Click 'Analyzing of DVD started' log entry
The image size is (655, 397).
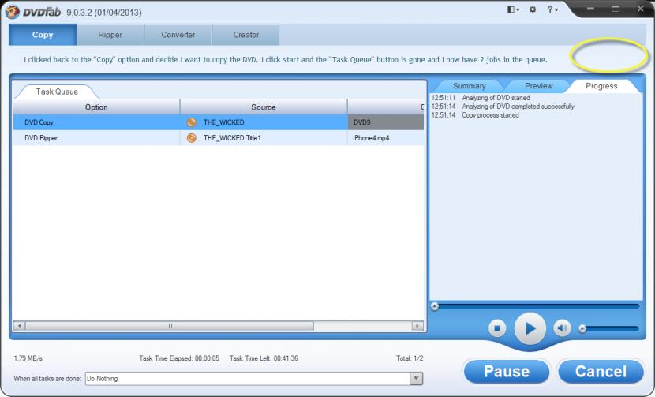[496, 97]
